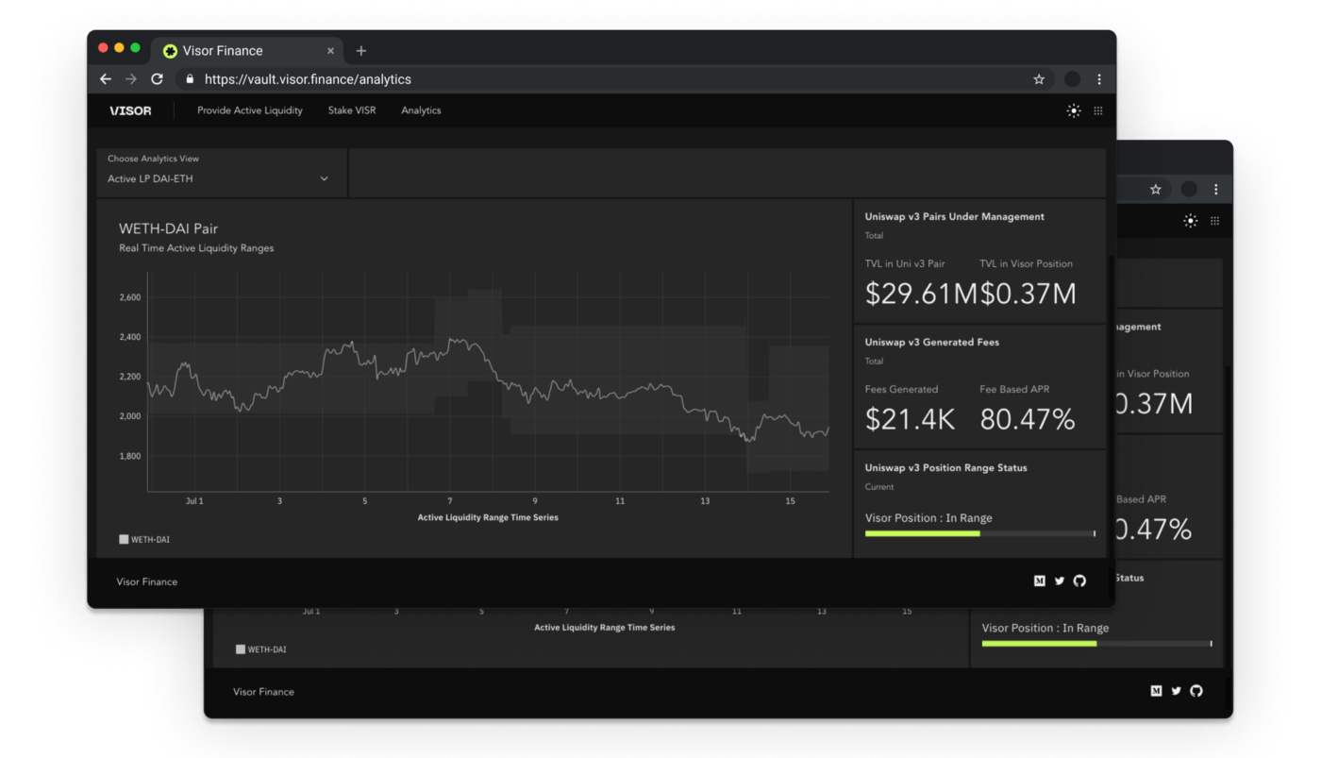1321x758 pixels.
Task: Open the profile avatar in front browser window
Action: (x=1072, y=79)
